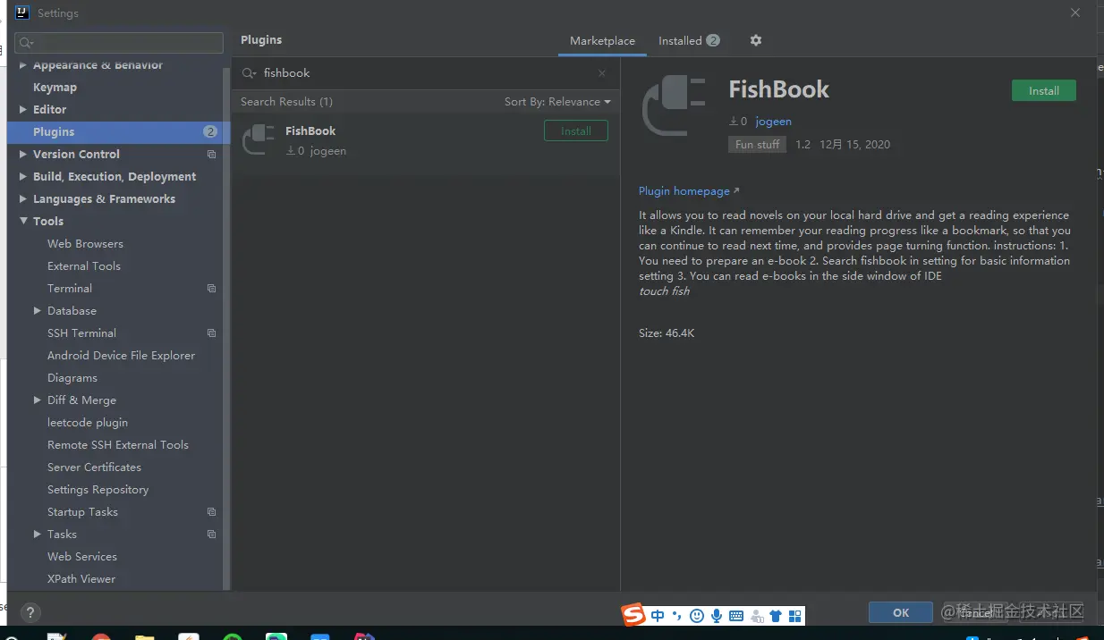Expand the Database node arrow
The width and height of the screenshot is (1104, 640).
(x=38, y=311)
